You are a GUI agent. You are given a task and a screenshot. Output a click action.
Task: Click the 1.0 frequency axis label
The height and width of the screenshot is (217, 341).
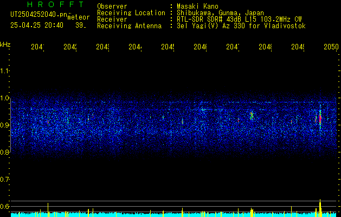tap(4, 98)
